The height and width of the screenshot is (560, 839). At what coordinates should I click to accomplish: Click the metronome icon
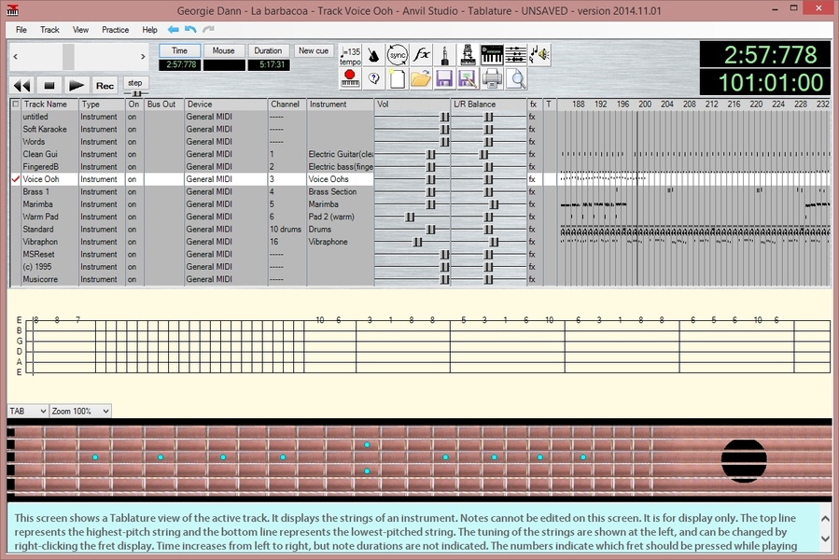coord(373,54)
